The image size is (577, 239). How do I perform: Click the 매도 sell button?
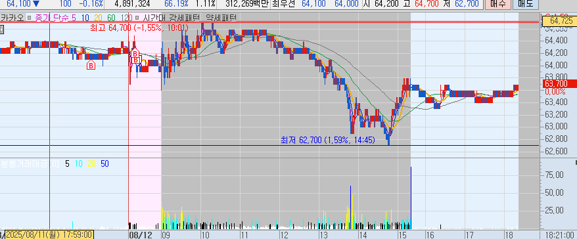click(x=526, y=4)
